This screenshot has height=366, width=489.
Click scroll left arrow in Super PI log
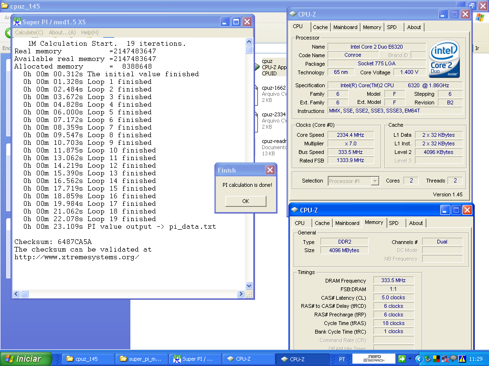tap(16, 294)
